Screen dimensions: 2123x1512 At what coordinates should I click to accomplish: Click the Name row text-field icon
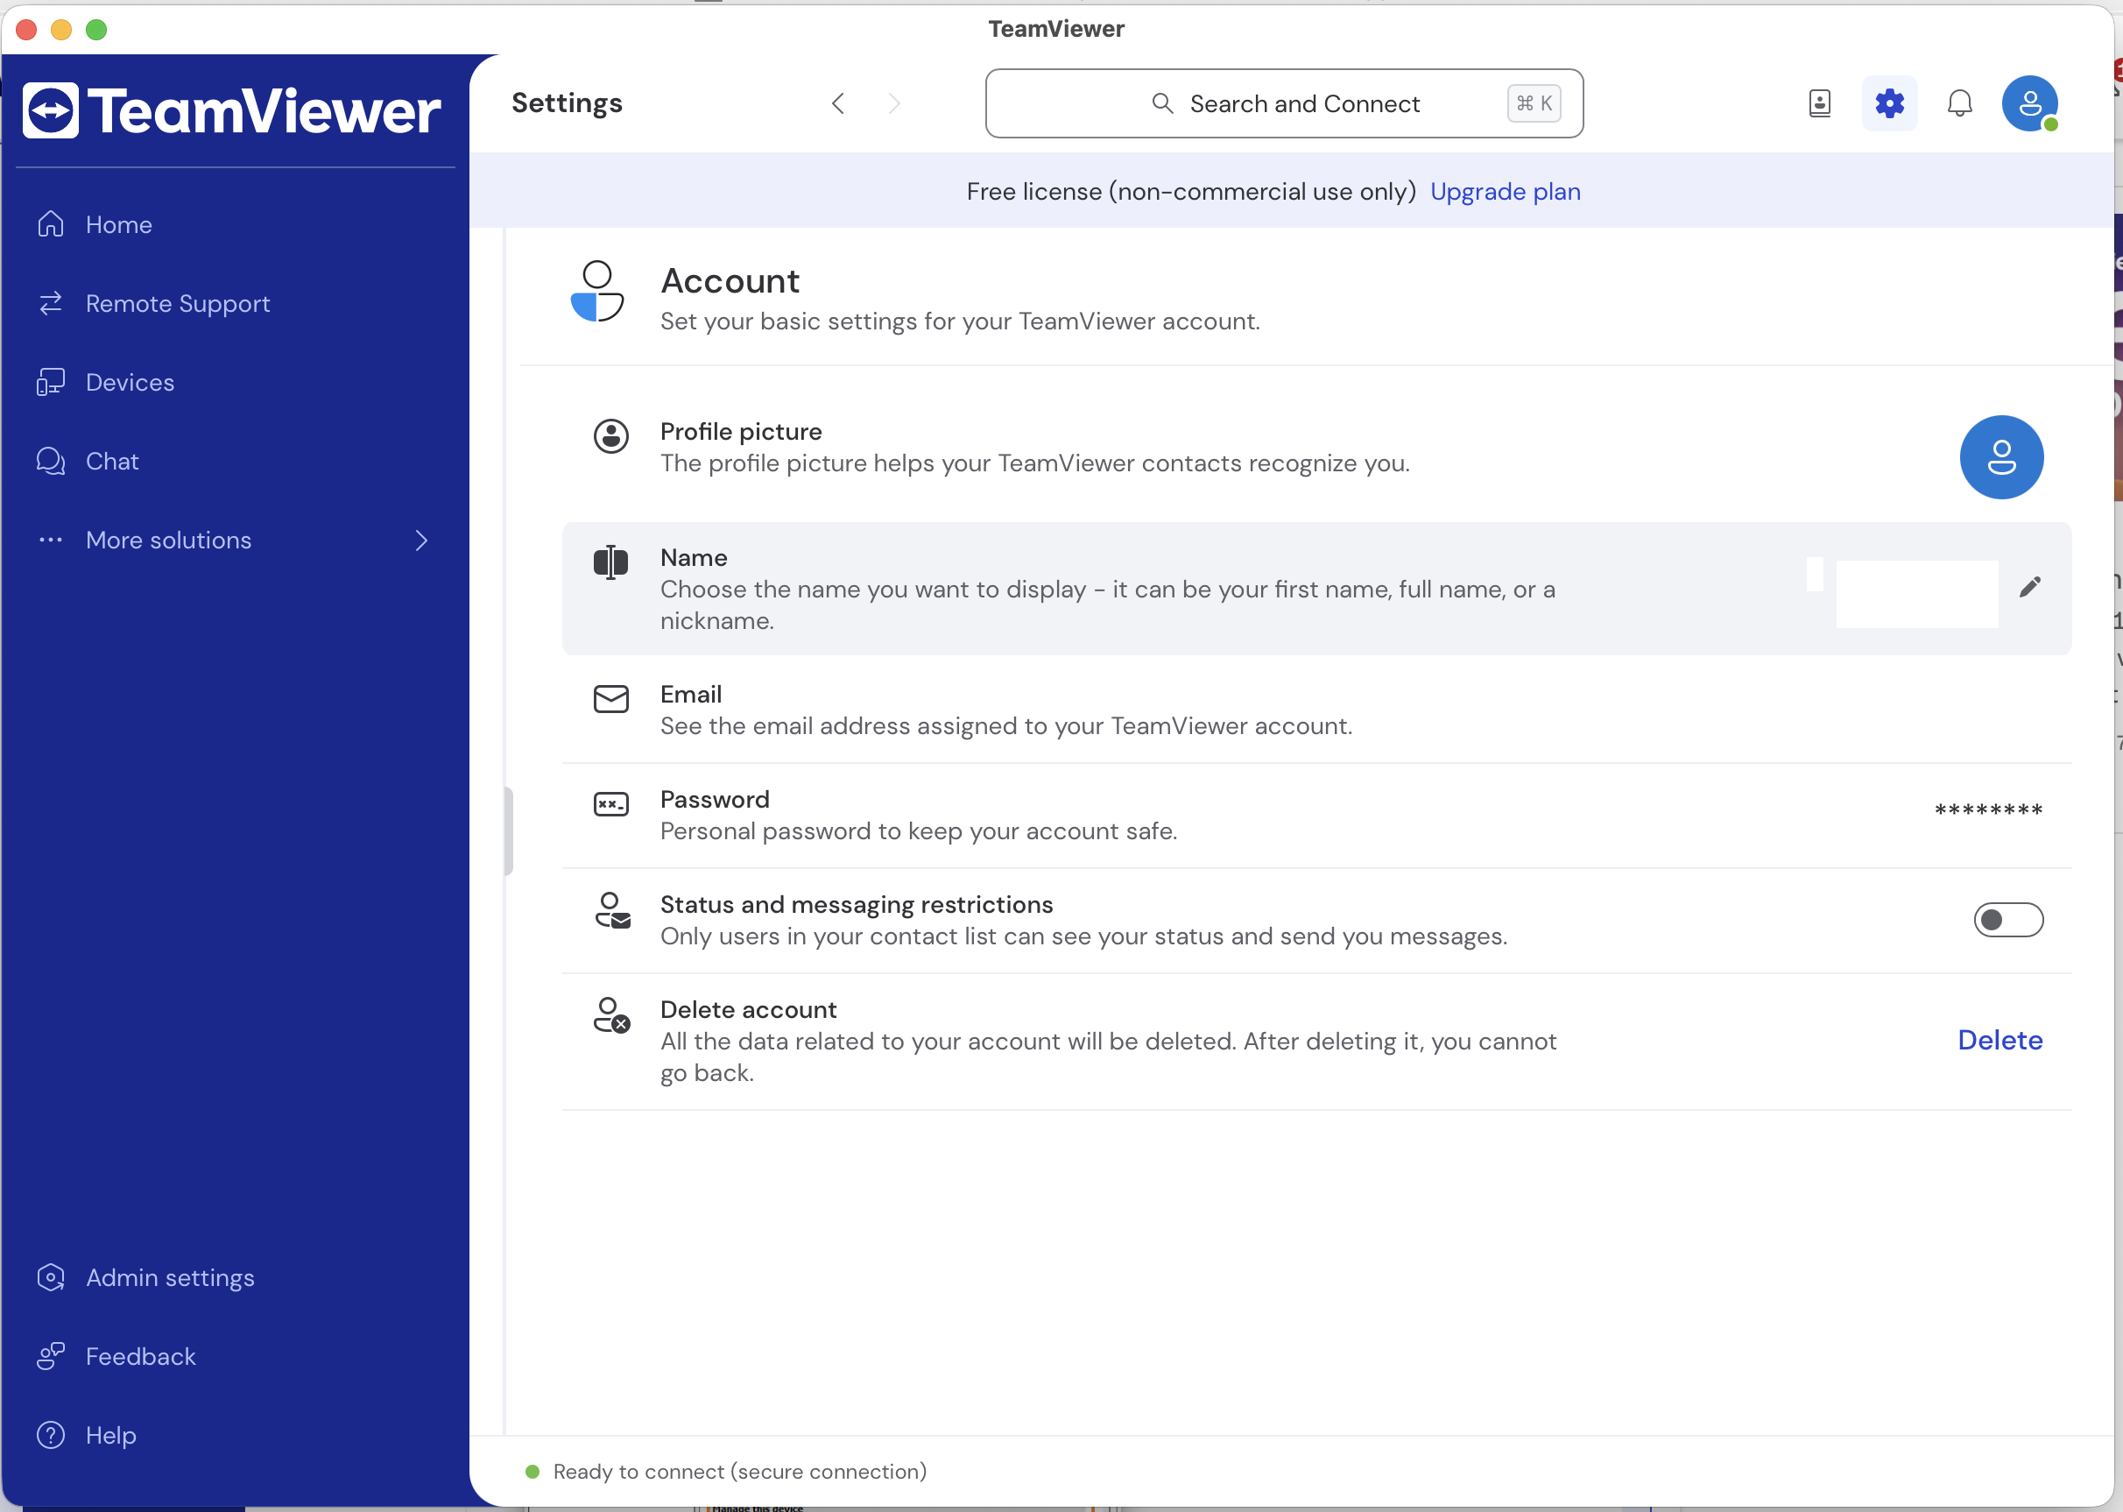coord(611,562)
